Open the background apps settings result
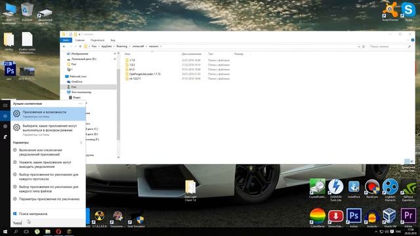 click(x=48, y=130)
